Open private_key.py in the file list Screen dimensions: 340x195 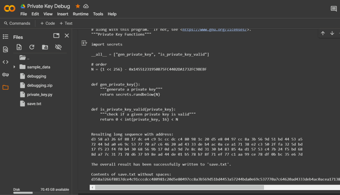(39, 94)
